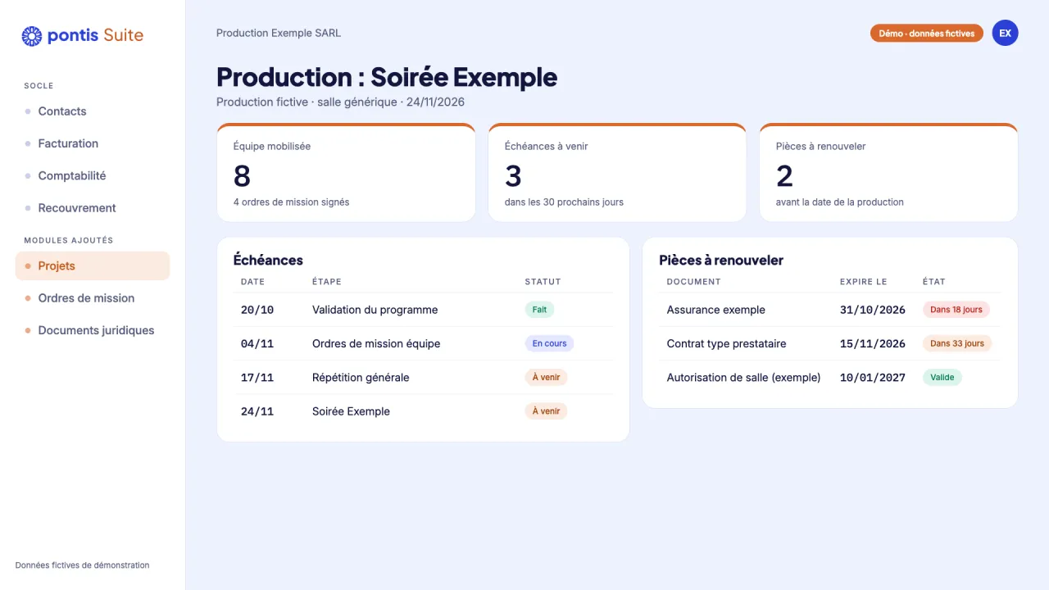Select the Ordres de mission équipe row

pos(423,343)
